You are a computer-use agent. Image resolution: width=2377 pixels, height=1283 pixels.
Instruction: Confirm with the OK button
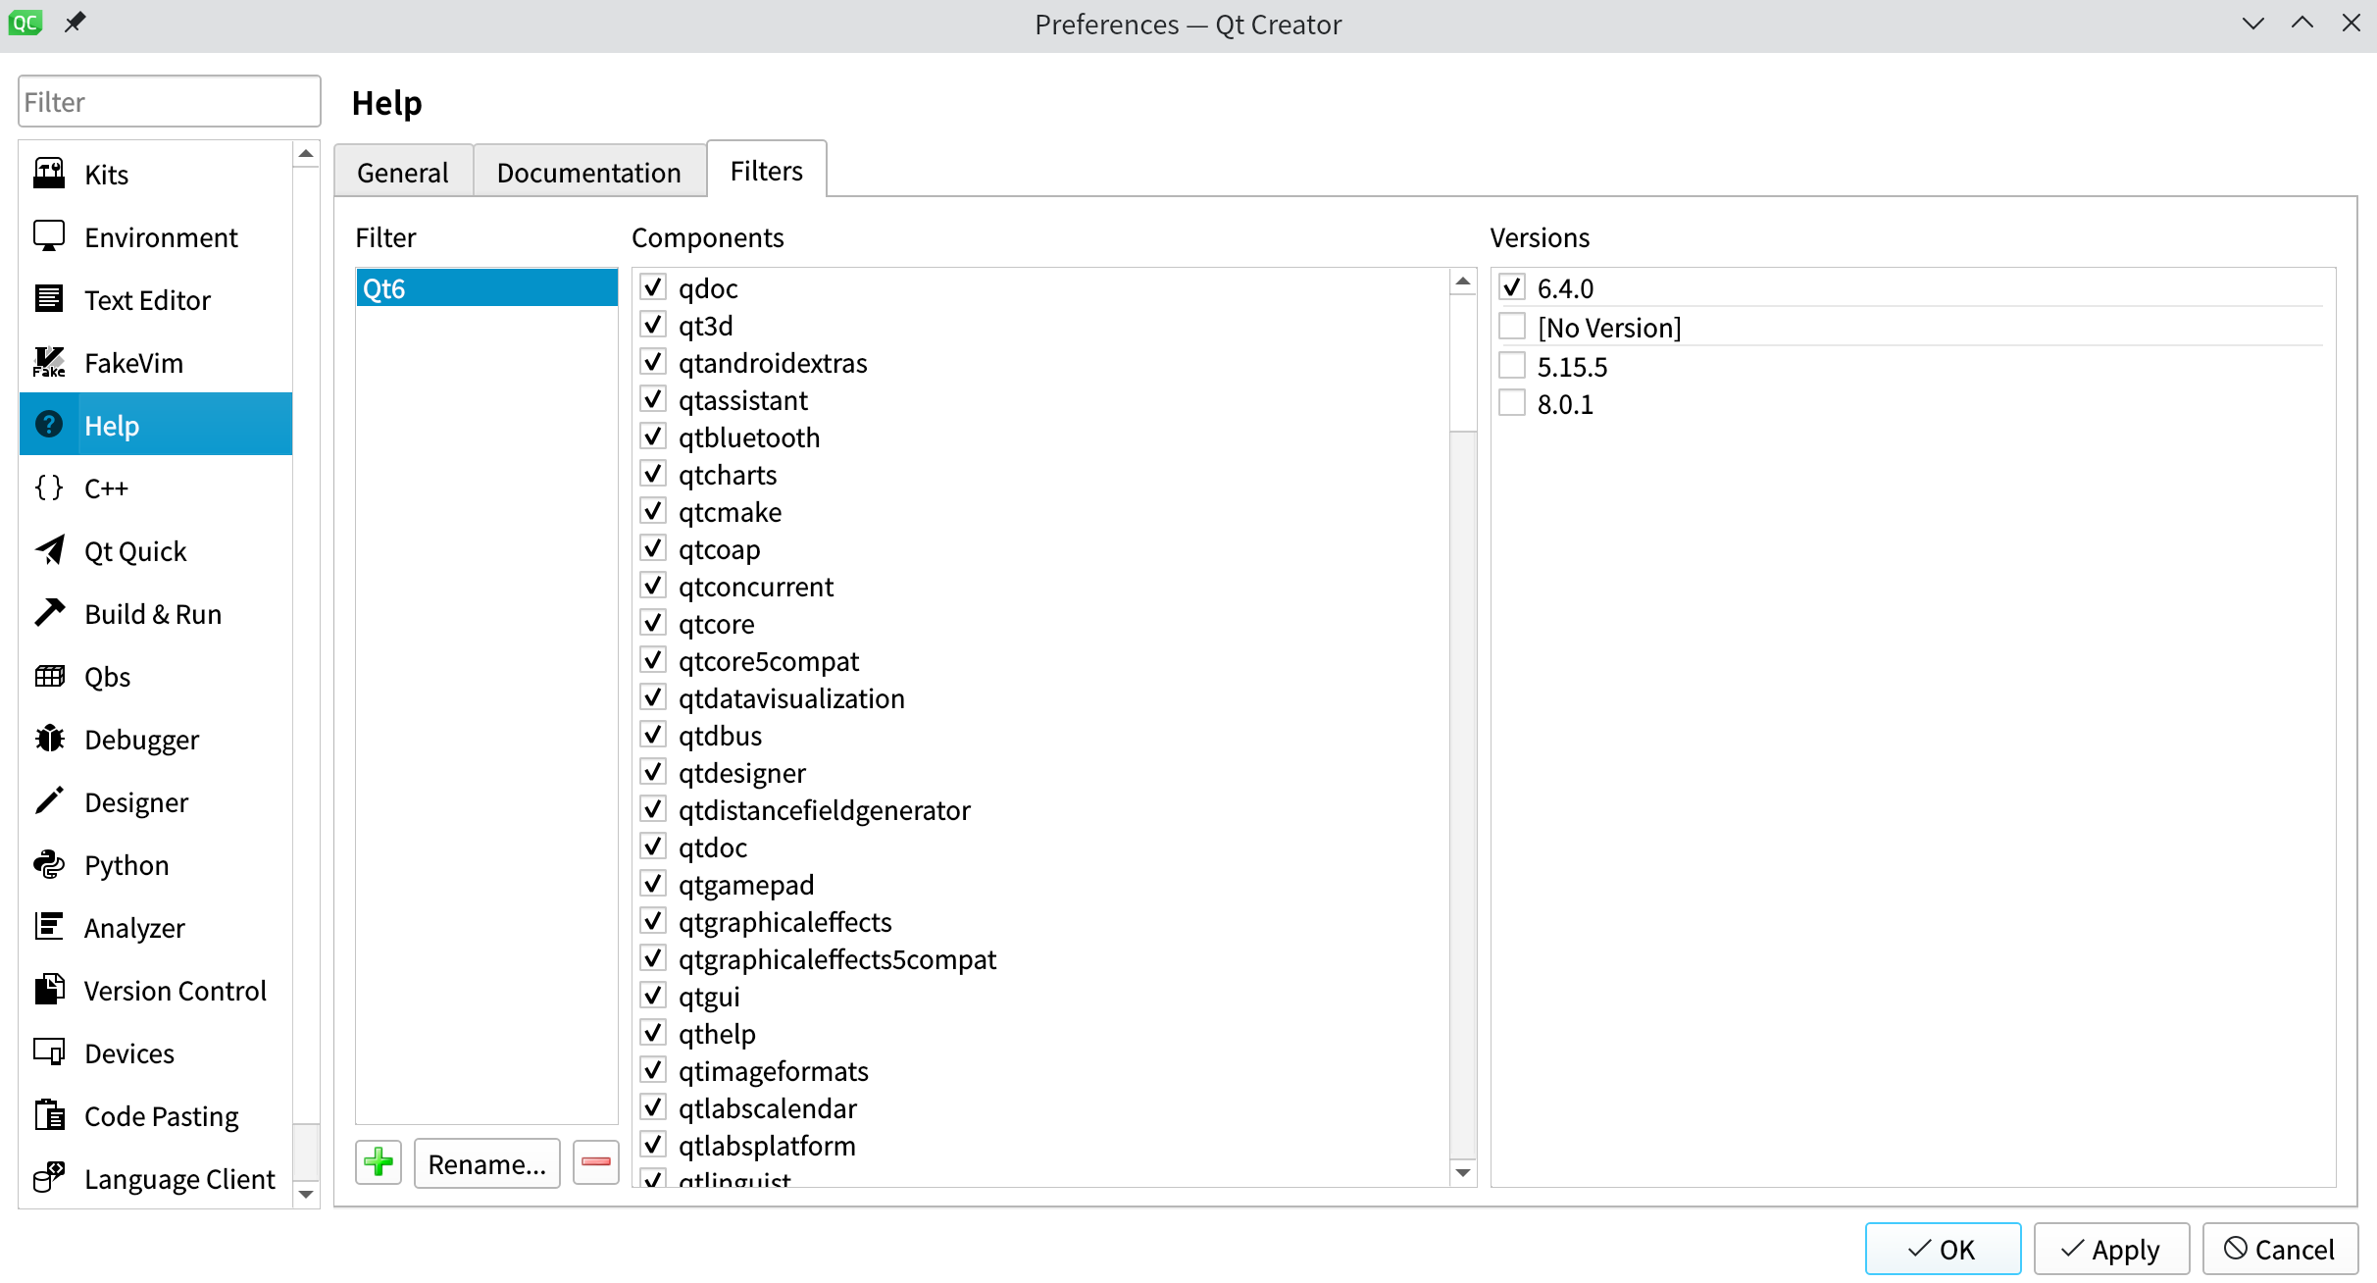tap(1943, 1249)
